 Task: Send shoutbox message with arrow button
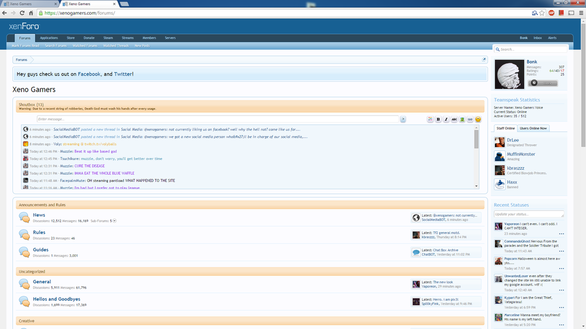coord(403,119)
